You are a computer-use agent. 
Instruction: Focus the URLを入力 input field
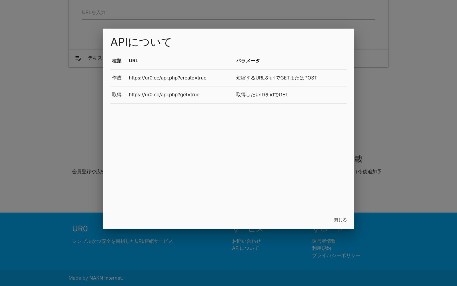228,13
